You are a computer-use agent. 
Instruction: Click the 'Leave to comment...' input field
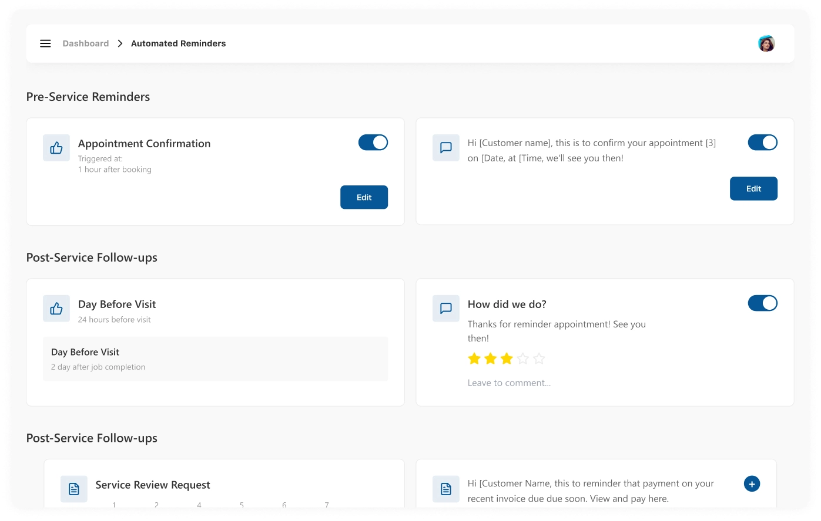click(x=509, y=383)
